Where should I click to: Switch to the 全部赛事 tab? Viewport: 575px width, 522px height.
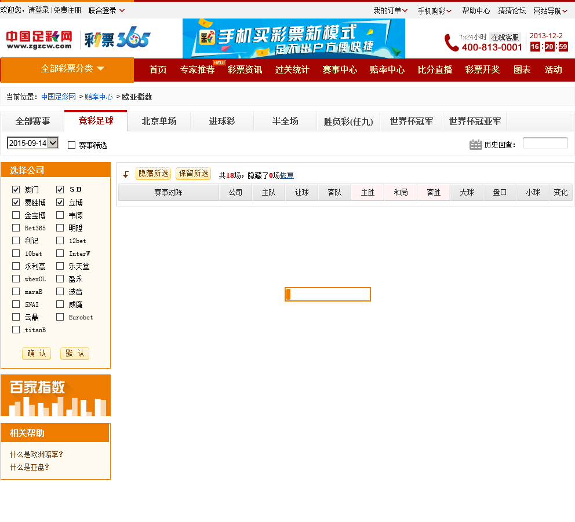pyautogui.click(x=32, y=122)
